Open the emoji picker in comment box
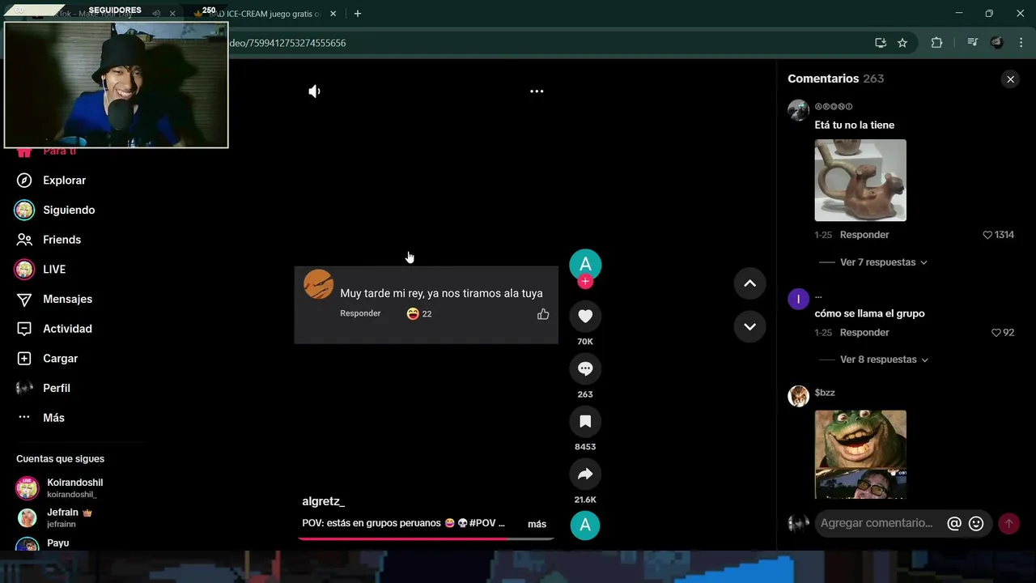This screenshot has height=583, width=1036. click(976, 524)
